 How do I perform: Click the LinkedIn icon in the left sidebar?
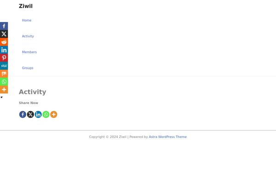point(4,50)
